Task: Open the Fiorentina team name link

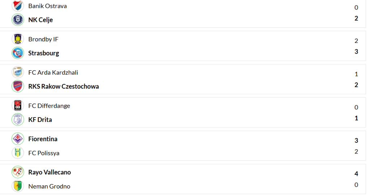Action: coord(43,139)
